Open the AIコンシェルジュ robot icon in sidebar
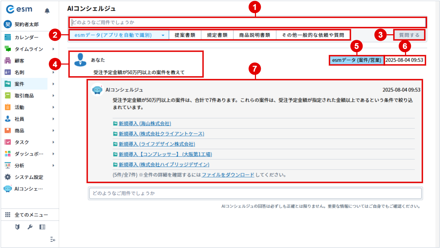The height and width of the screenshot is (248, 440). (8, 189)
